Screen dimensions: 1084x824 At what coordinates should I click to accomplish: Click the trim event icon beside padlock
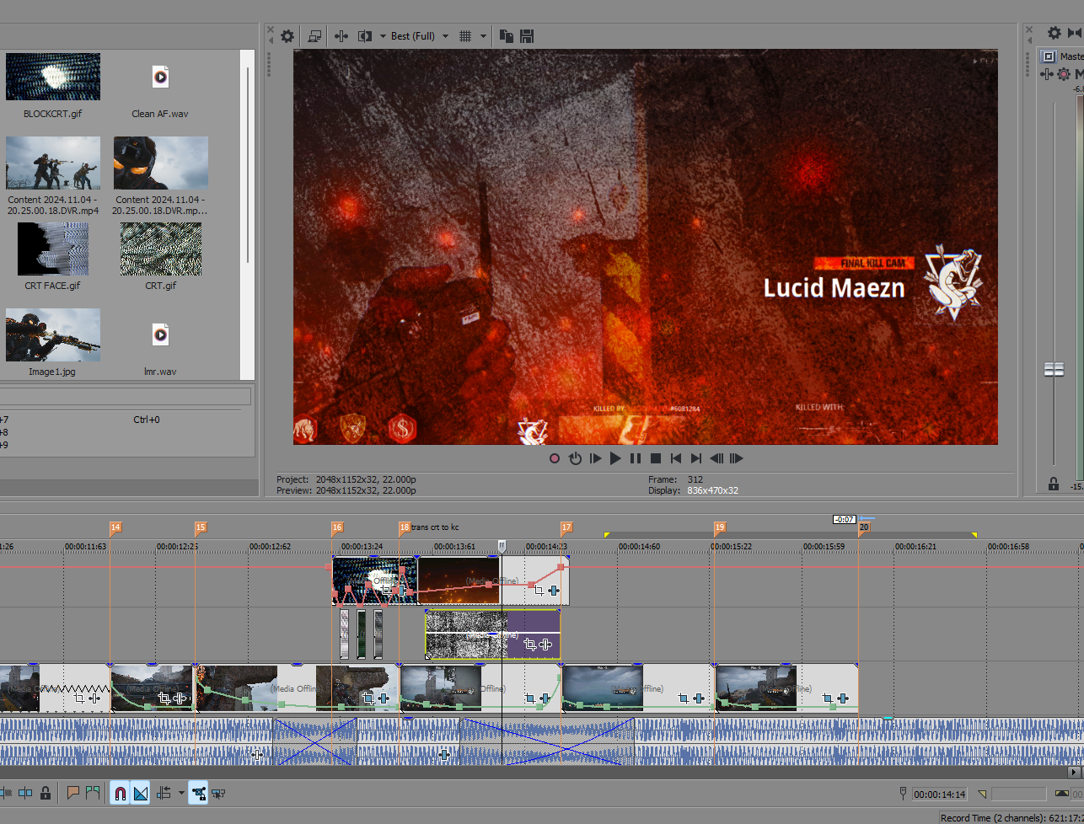click(x=25, y=793)
